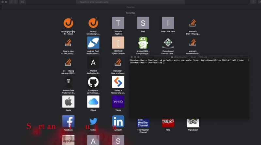The width and height of the screenshot is (261, 145).
Task: Open Android Take Photo from C... favorite
Action: pos(68,82)
